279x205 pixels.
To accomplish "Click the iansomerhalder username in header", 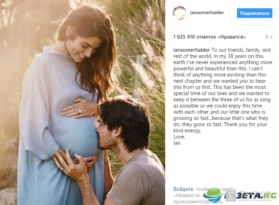I will click(x=207, y=13).
